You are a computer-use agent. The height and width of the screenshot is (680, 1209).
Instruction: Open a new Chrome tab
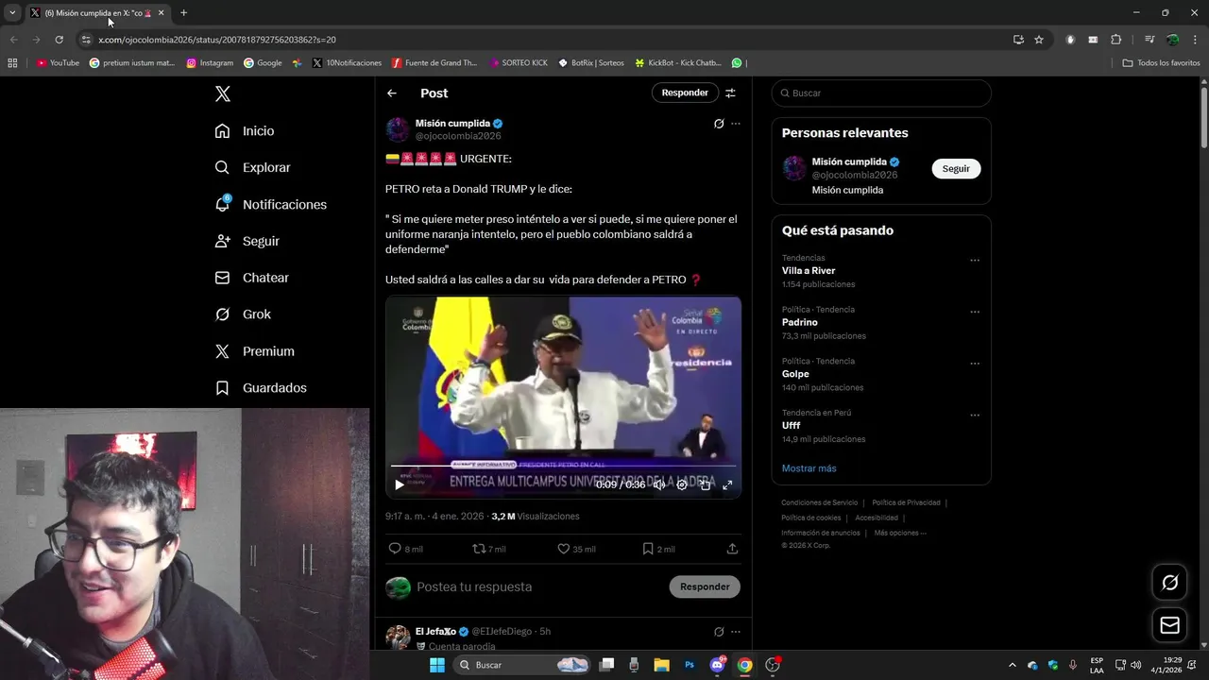click(183, 12)
